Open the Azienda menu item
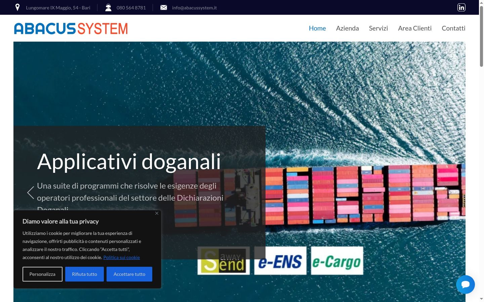 348,28
